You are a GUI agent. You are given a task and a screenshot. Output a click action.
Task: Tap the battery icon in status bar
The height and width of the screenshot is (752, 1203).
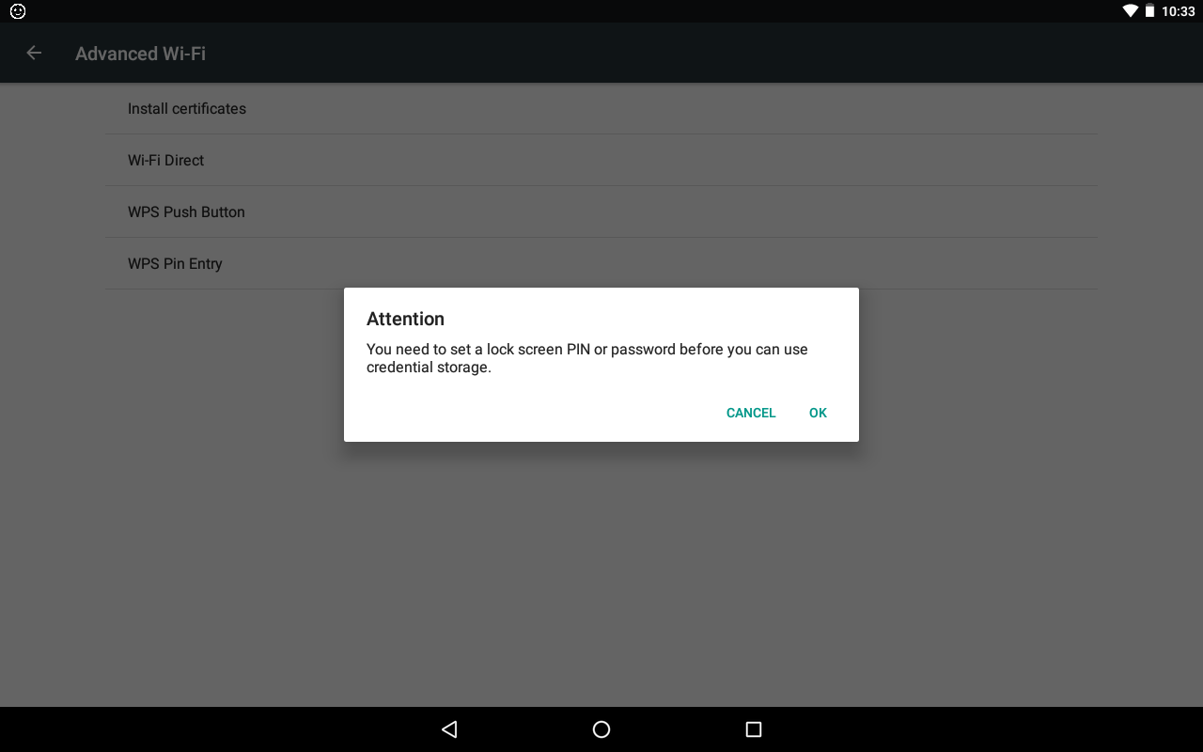1149,11
